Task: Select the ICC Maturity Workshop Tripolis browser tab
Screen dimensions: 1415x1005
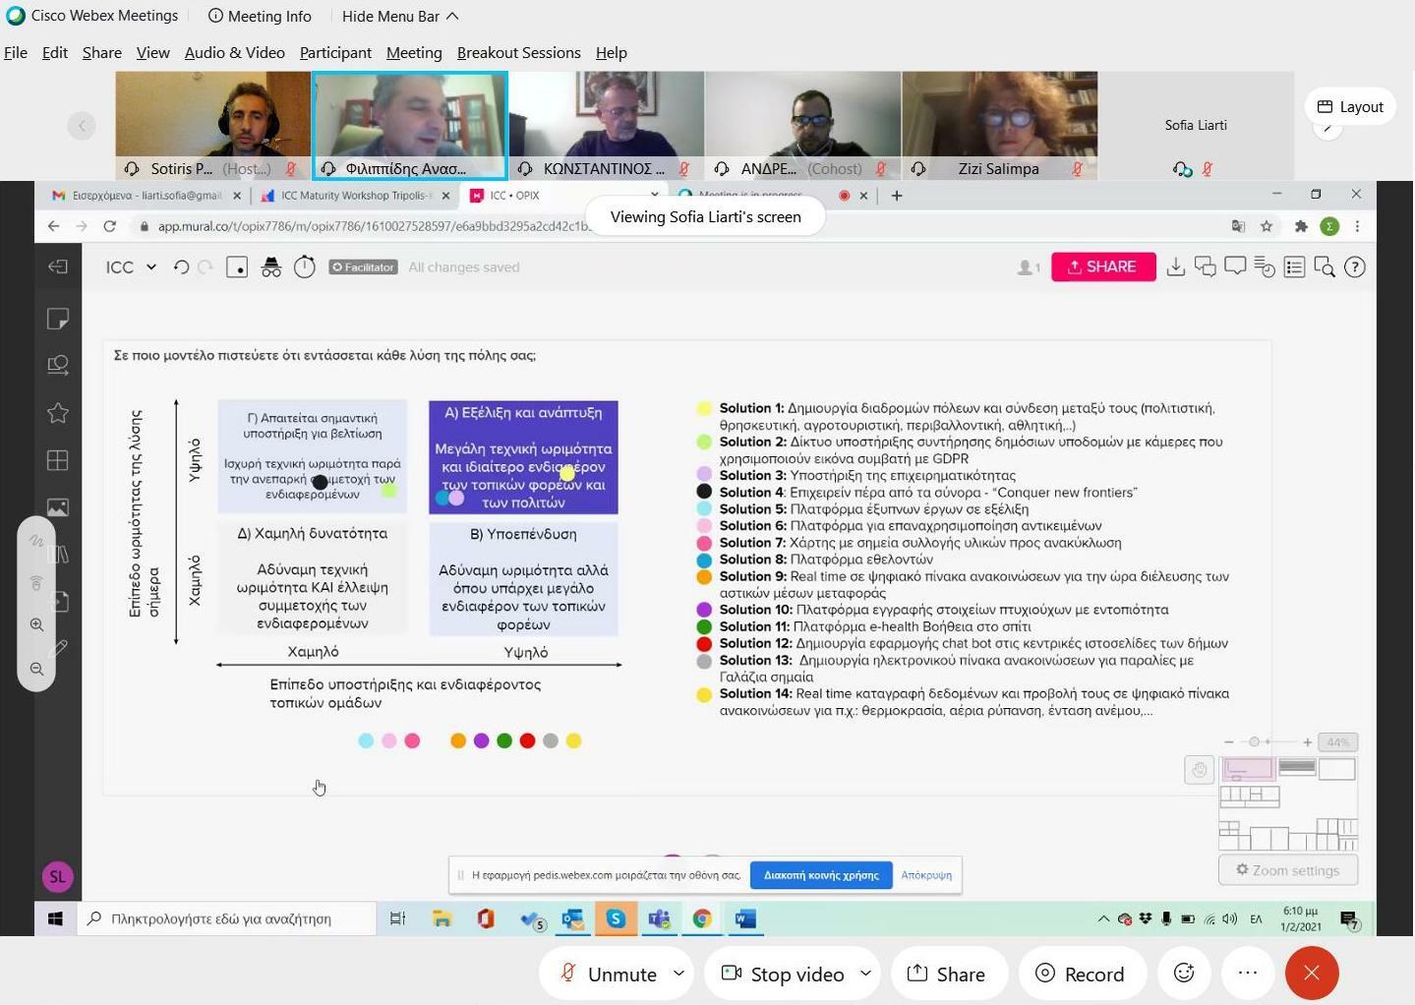Action: coord(356,195)
